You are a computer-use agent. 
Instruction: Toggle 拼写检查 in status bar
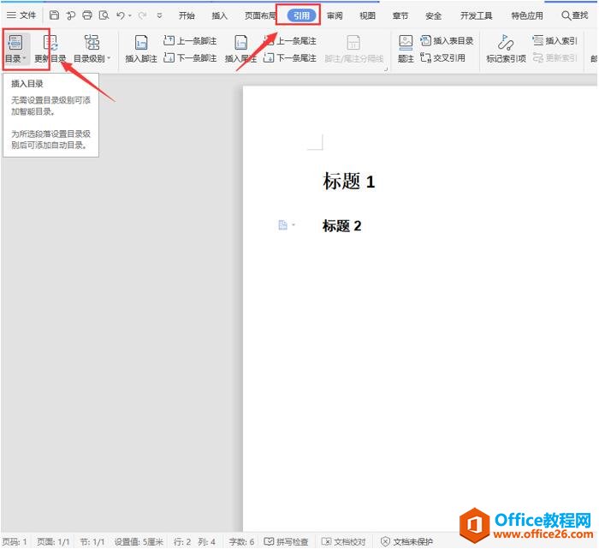click(x=286, y=542)
